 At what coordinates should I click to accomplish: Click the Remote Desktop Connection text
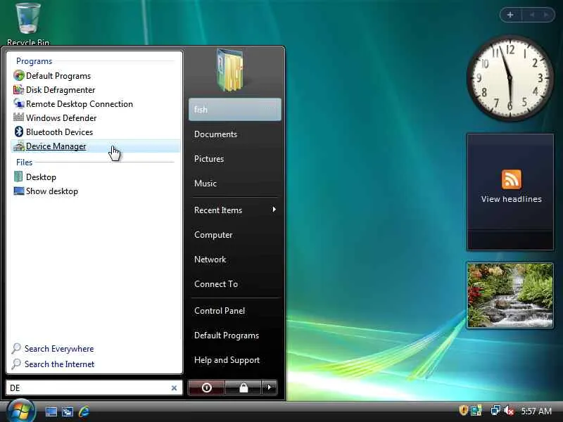pyautogui.click(x=80, y=103)
